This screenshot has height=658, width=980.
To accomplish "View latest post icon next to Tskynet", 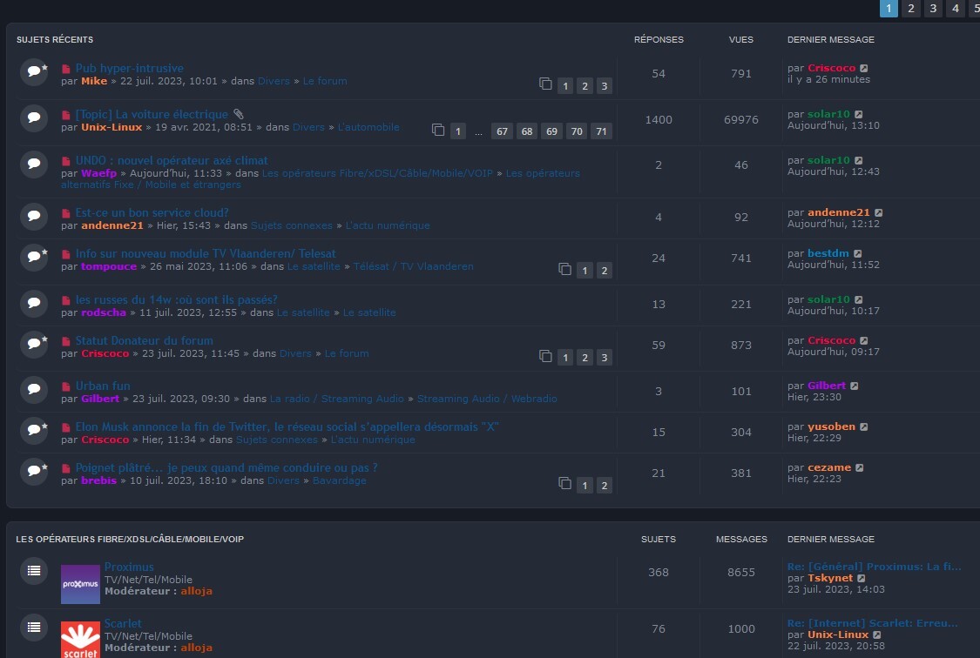I will pos(862,578).
